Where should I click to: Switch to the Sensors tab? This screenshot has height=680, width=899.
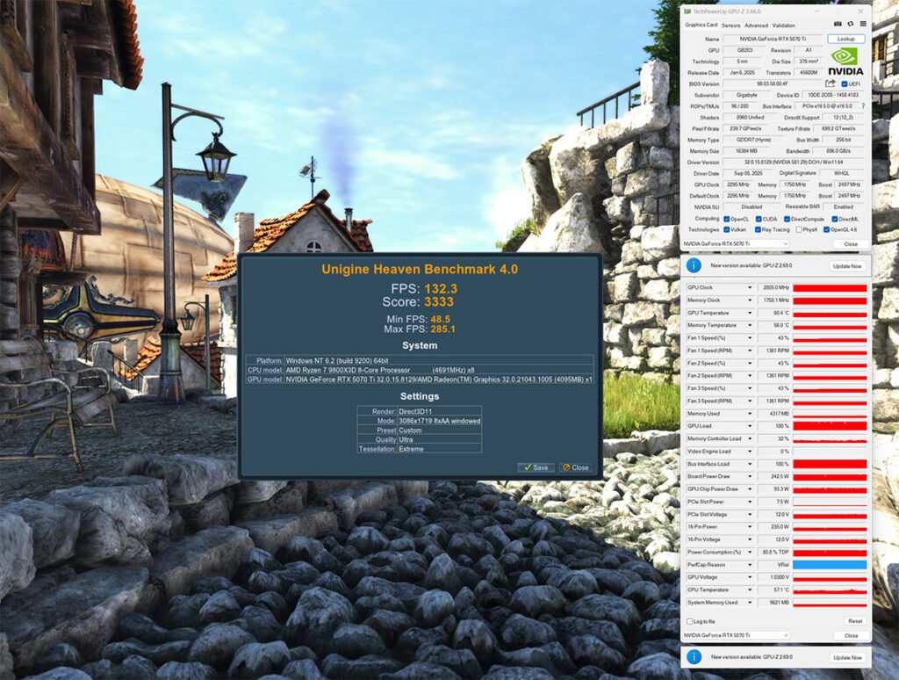(x=730, y=25)
